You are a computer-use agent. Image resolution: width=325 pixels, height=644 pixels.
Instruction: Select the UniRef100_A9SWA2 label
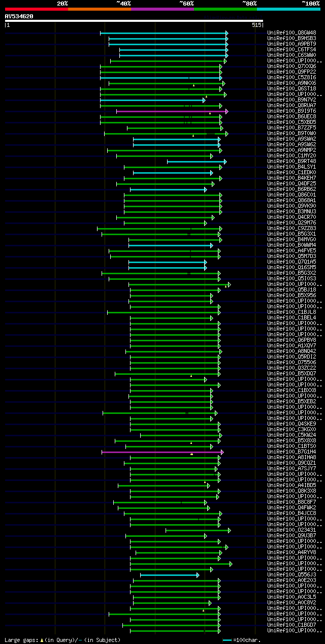coord(292,139)
